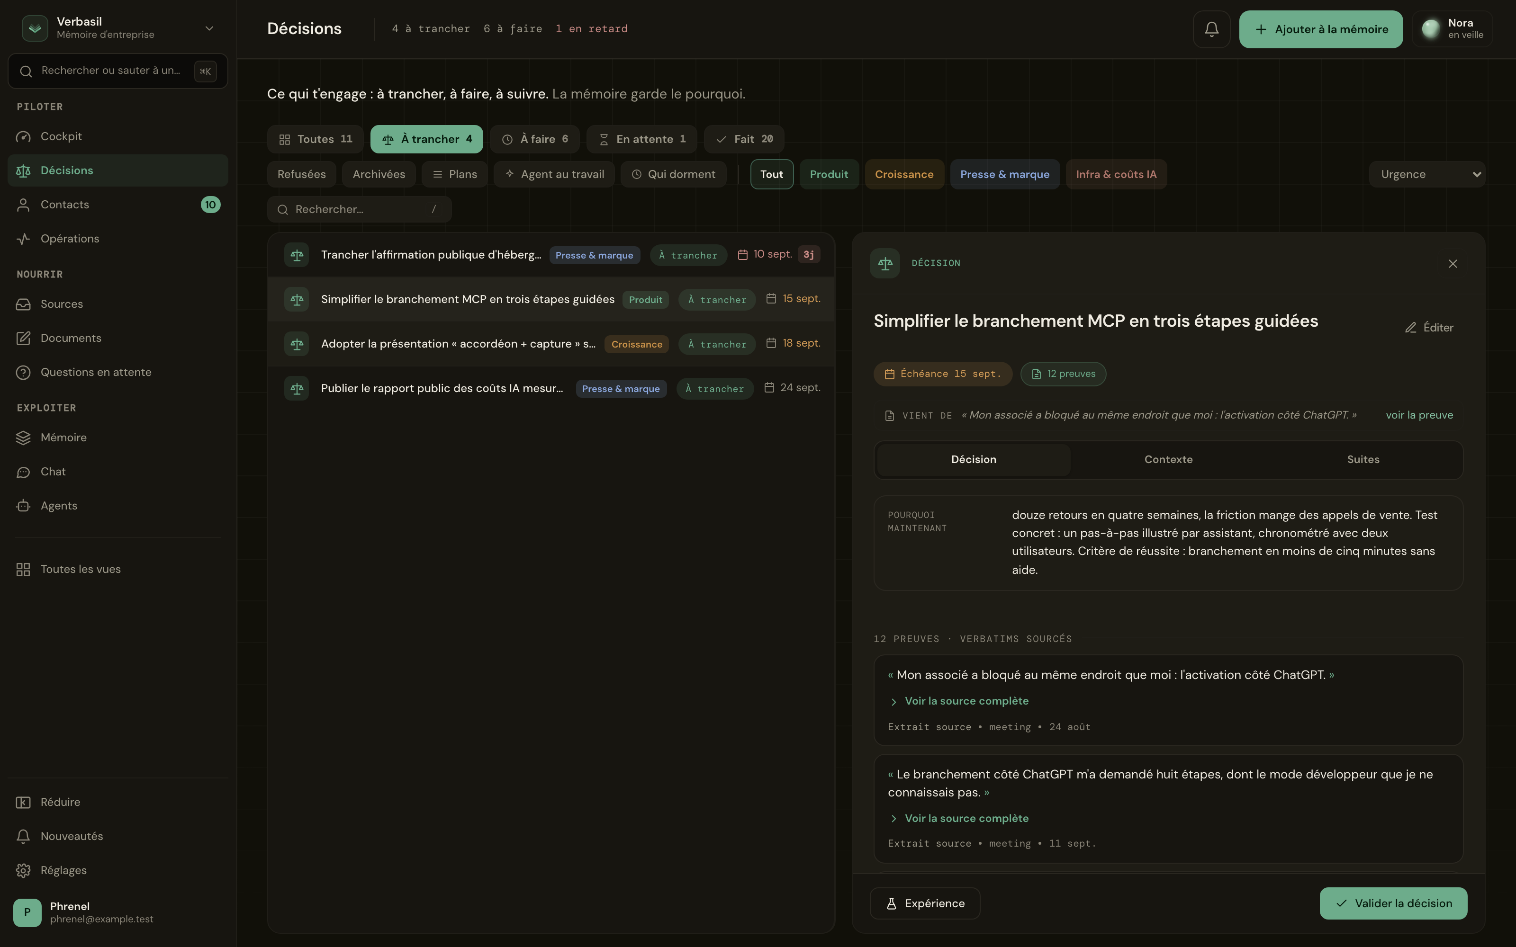Expand the Verbasil workspace switcher
The width and height of the screenshot is (1516, 947).
(x=118, y=28)
